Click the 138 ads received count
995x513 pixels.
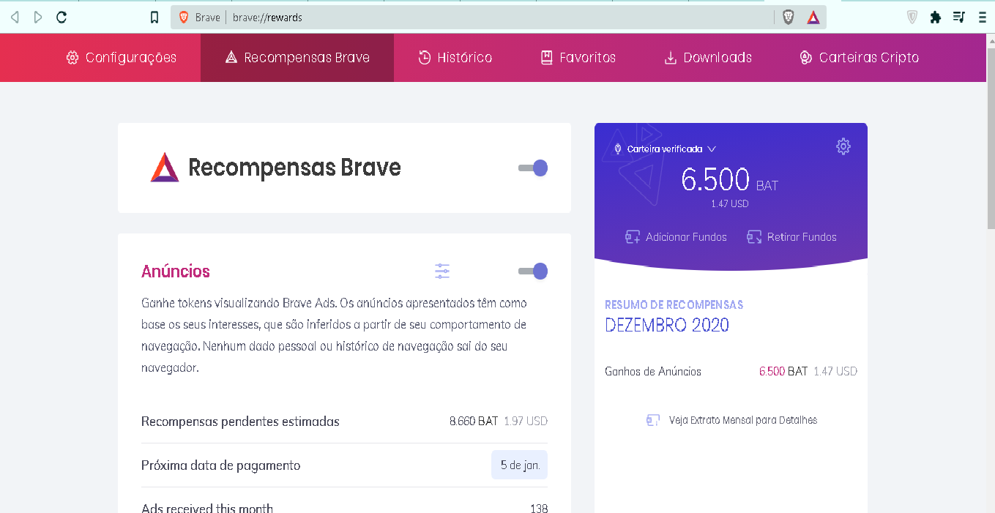539,508
